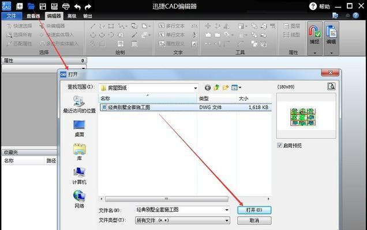Image resolution: width=367 pixels, height=230 pixels.
Task: Click the preview magnifier icon
Action: pos(331,87)
